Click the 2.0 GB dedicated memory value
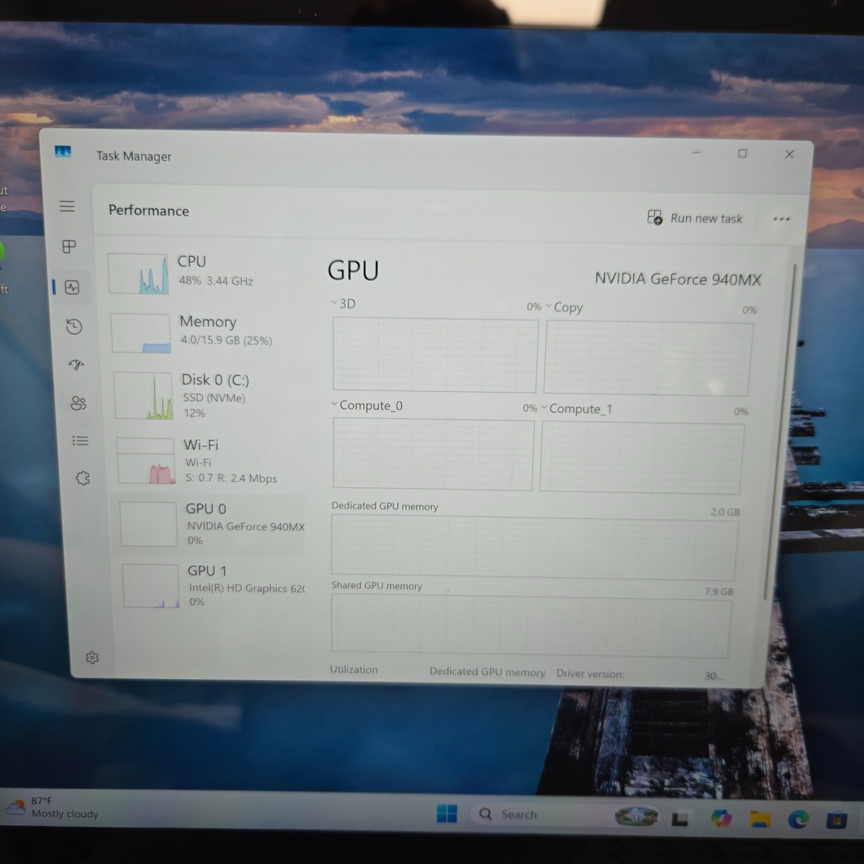The height and width of the screenshot is (864, 864). tap(725, 512)
